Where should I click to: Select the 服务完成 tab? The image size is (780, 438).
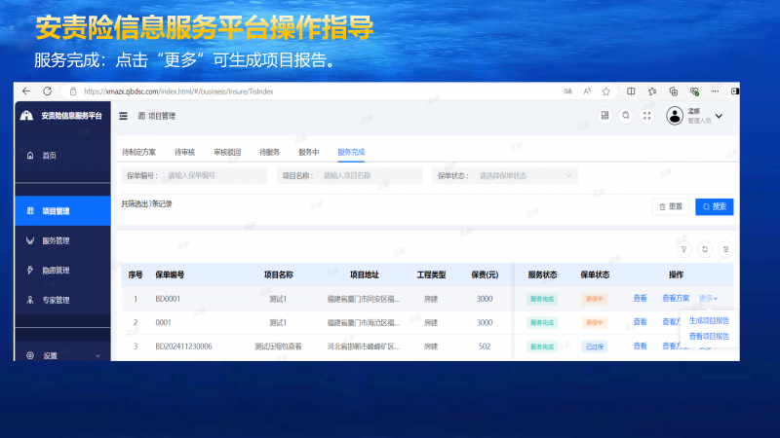click(x=351, y=152)
